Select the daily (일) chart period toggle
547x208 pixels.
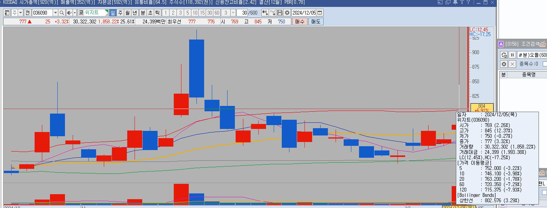113,13
